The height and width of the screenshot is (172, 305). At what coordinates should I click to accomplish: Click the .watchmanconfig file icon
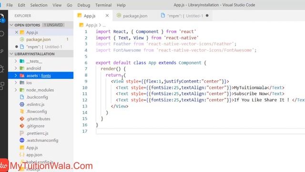pos(22,140)
